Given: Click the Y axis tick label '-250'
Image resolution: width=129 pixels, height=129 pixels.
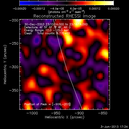Looking at the screenshot, I should pos(14,43).
